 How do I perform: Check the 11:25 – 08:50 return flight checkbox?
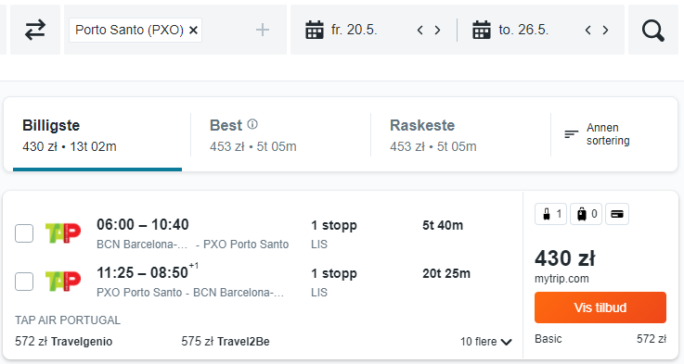24,282
